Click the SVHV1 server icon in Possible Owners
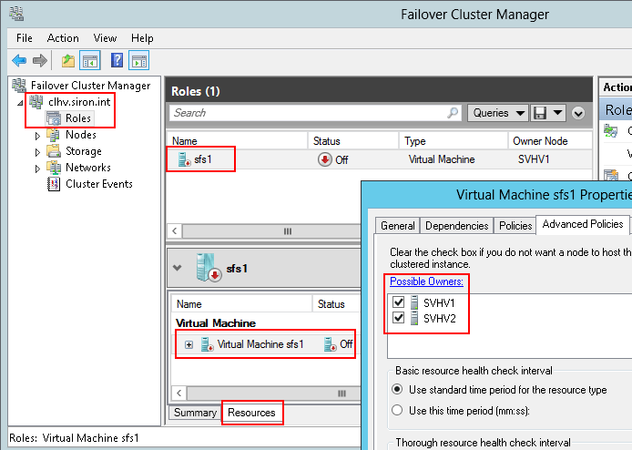Image resolution: width=632 pixels, height=450 pixels. tap(414, 302)
